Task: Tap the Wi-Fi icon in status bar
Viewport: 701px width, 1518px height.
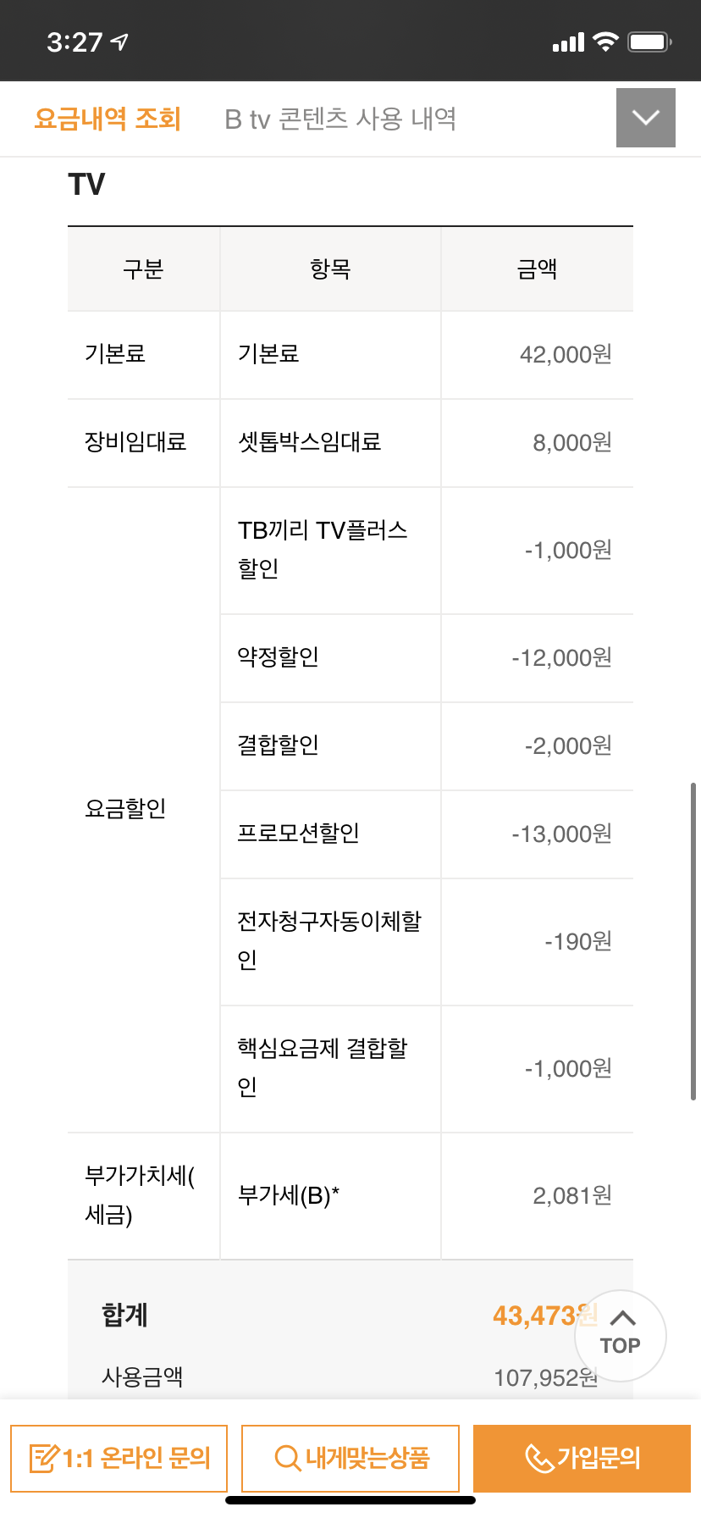Action: pos(605,42)
